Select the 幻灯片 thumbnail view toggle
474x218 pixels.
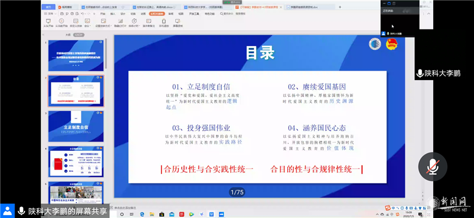(79, 34)
